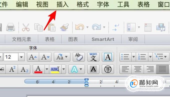The width and height of the screenshot is (170, 97).
Task: Click the indent marker on the ruler
Action: pos(86,83)
